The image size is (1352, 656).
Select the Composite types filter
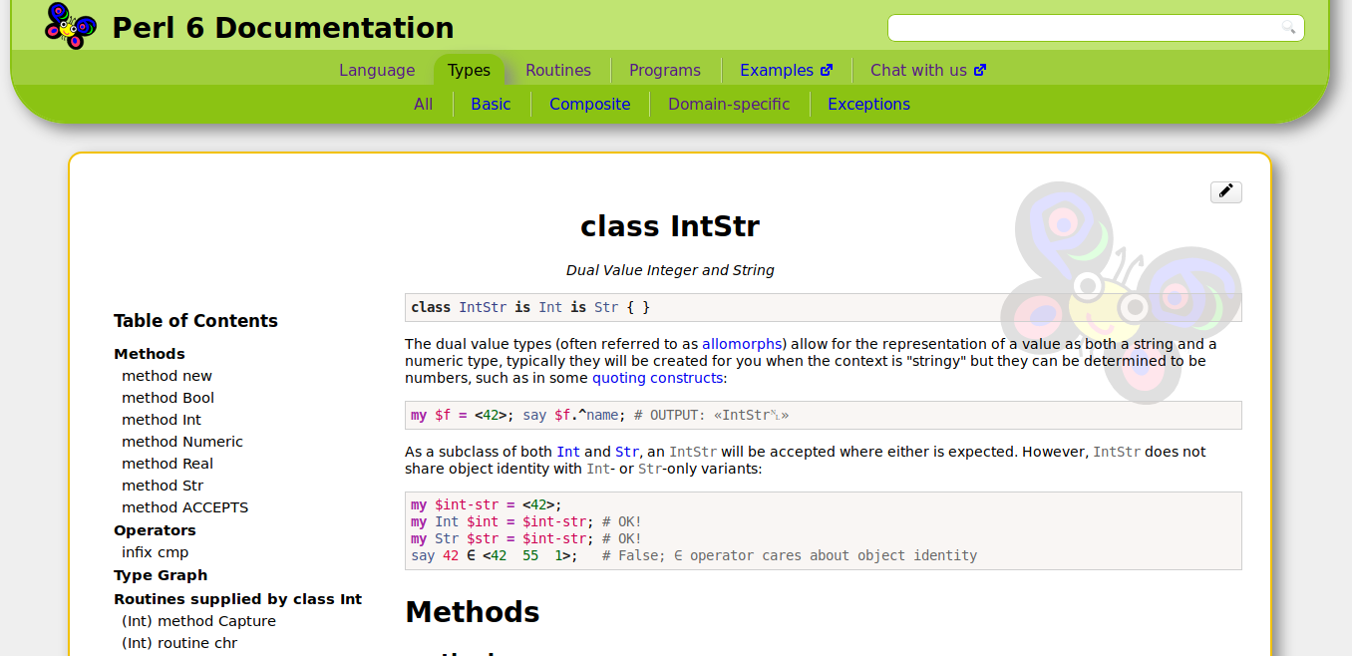(x=589, y=104)
